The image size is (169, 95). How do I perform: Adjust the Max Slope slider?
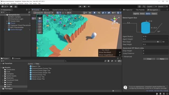pyautogui.click(x=158, y=42)
